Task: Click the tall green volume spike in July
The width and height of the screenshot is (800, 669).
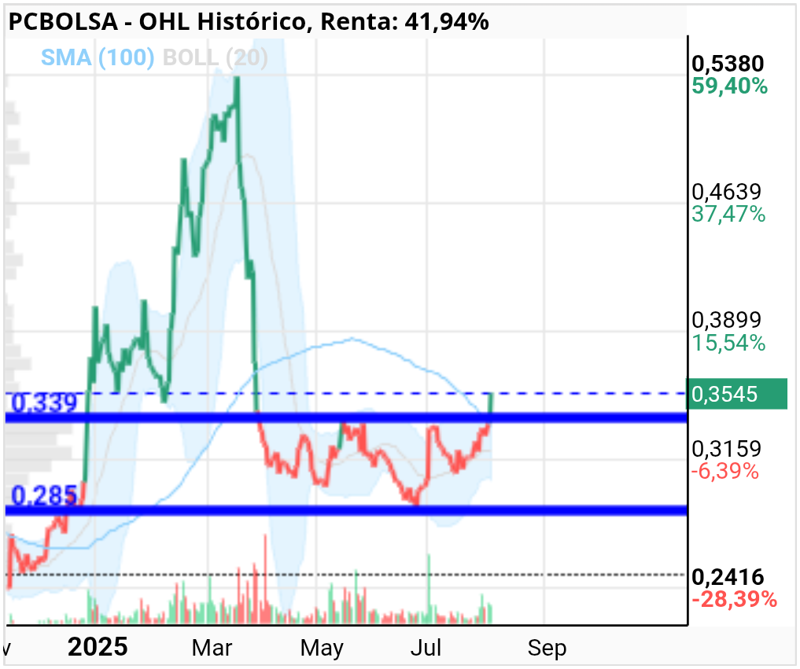Action: point(429,589)
